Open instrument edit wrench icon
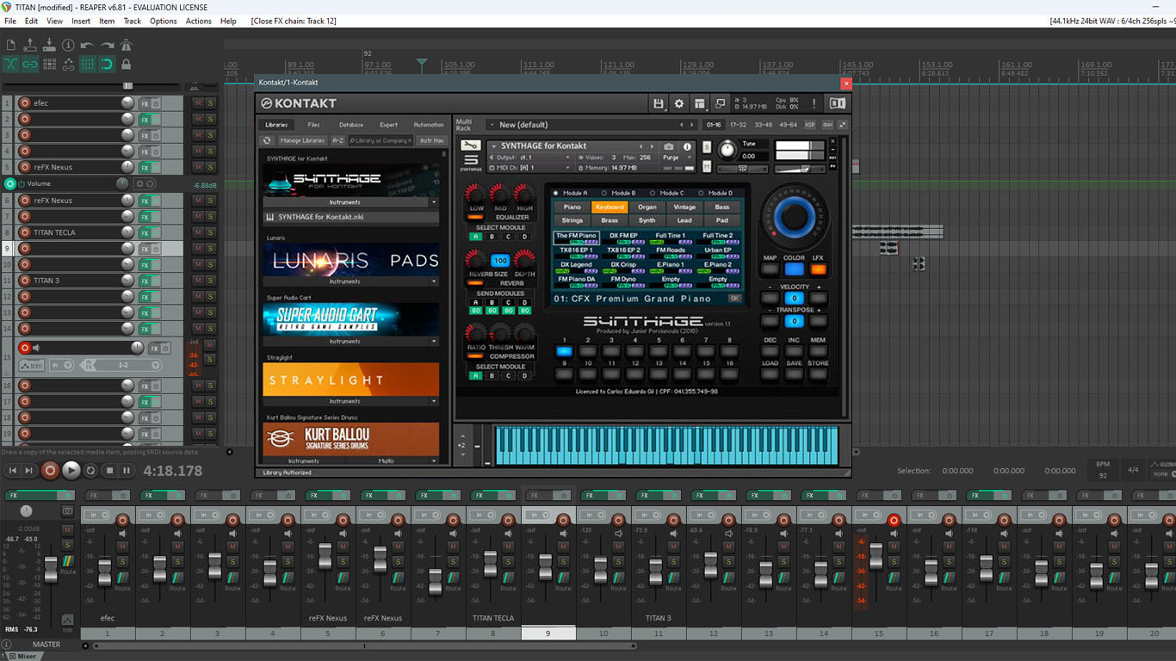Image resolution: width=1176 pixels, height=661 pixels. (470, 145)
